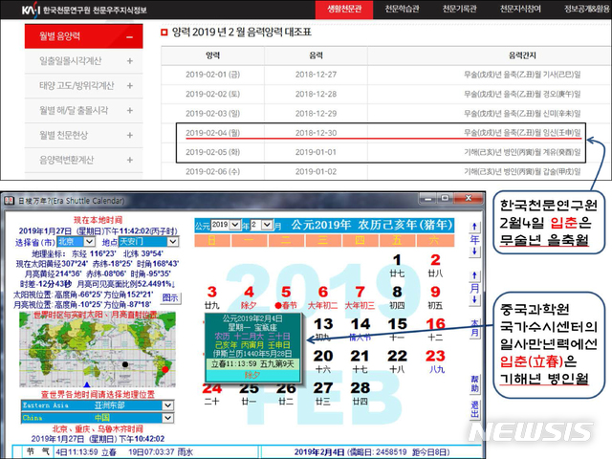
Task: Open the year 2019 dropdown in the calendar
Action: [x=237, y=225]
